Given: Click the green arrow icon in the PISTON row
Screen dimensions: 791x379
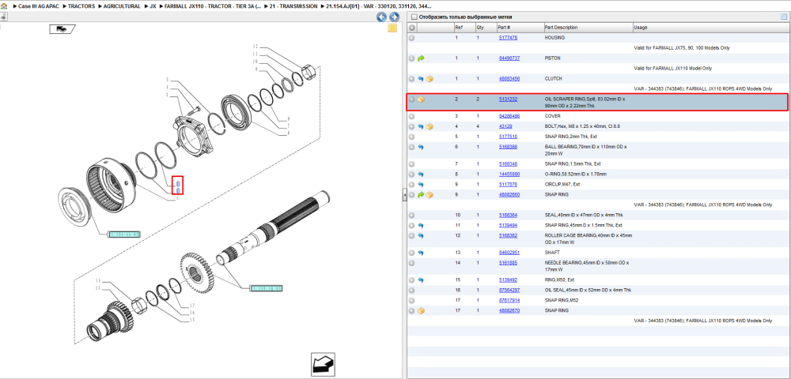Looking at the screenshot, I should coord(422,58).
